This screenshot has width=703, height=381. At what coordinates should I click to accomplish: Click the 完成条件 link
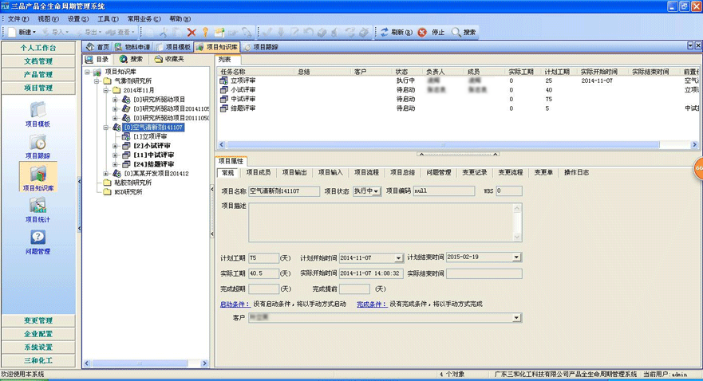[371, 304]
